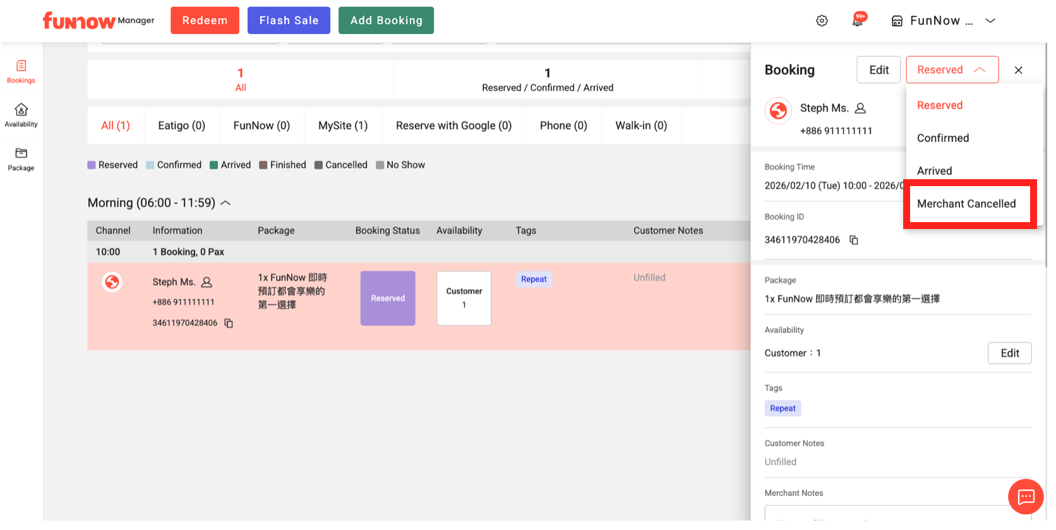Collapse the Morning time section
The height and width of the screenshot is (530, 1056).
(225, 203)
